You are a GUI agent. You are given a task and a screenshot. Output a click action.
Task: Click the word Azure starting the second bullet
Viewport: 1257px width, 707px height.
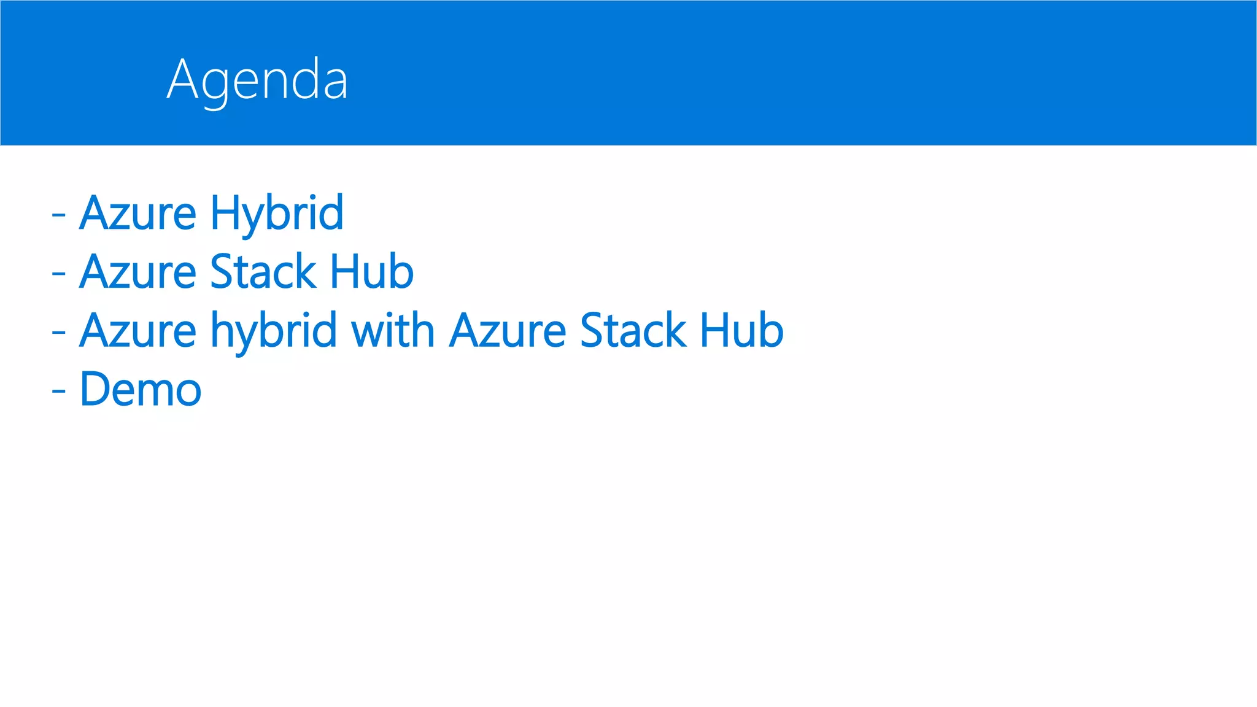click(x=137, y=272)
